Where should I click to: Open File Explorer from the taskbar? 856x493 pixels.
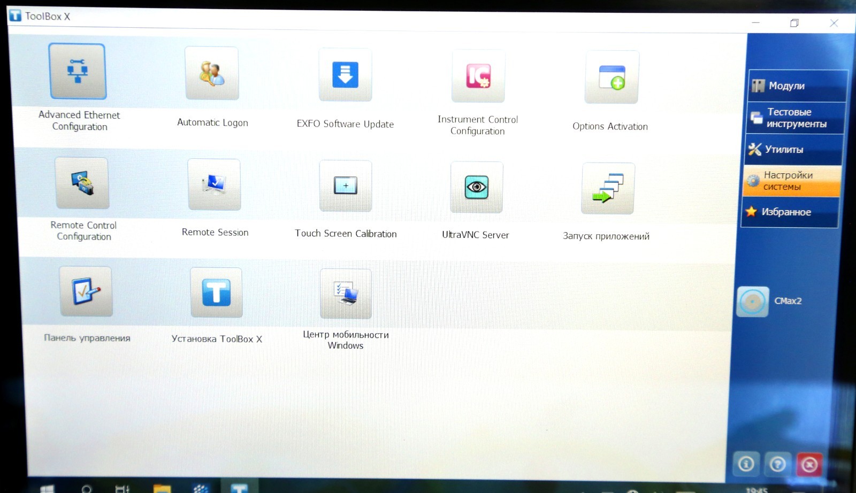[x=162, y=489]
